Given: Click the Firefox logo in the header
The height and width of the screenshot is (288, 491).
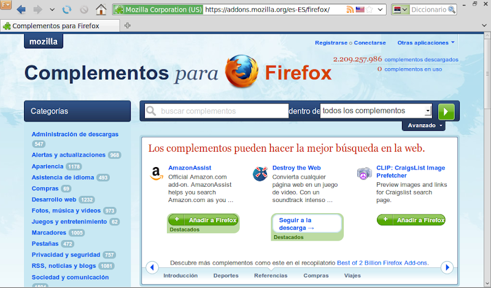Looking at the screenshot, I should [242, 71].
